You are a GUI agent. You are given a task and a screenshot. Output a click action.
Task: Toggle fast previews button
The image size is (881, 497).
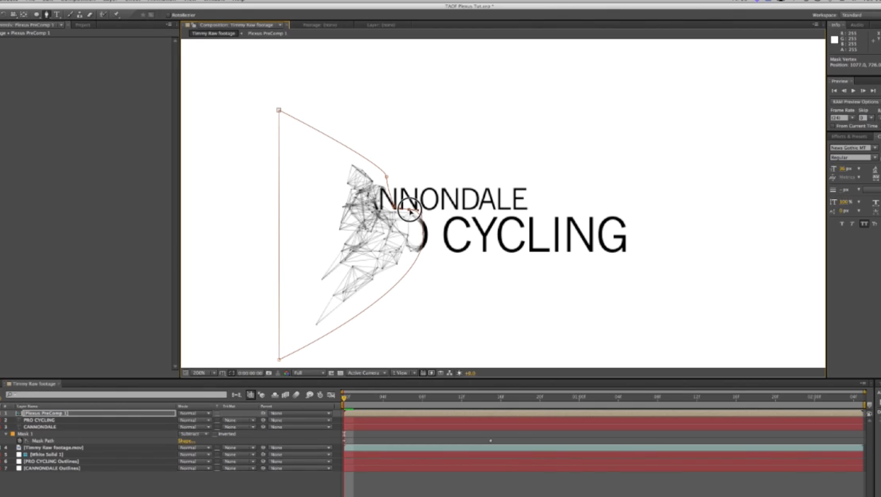click(x=432, y=373)
